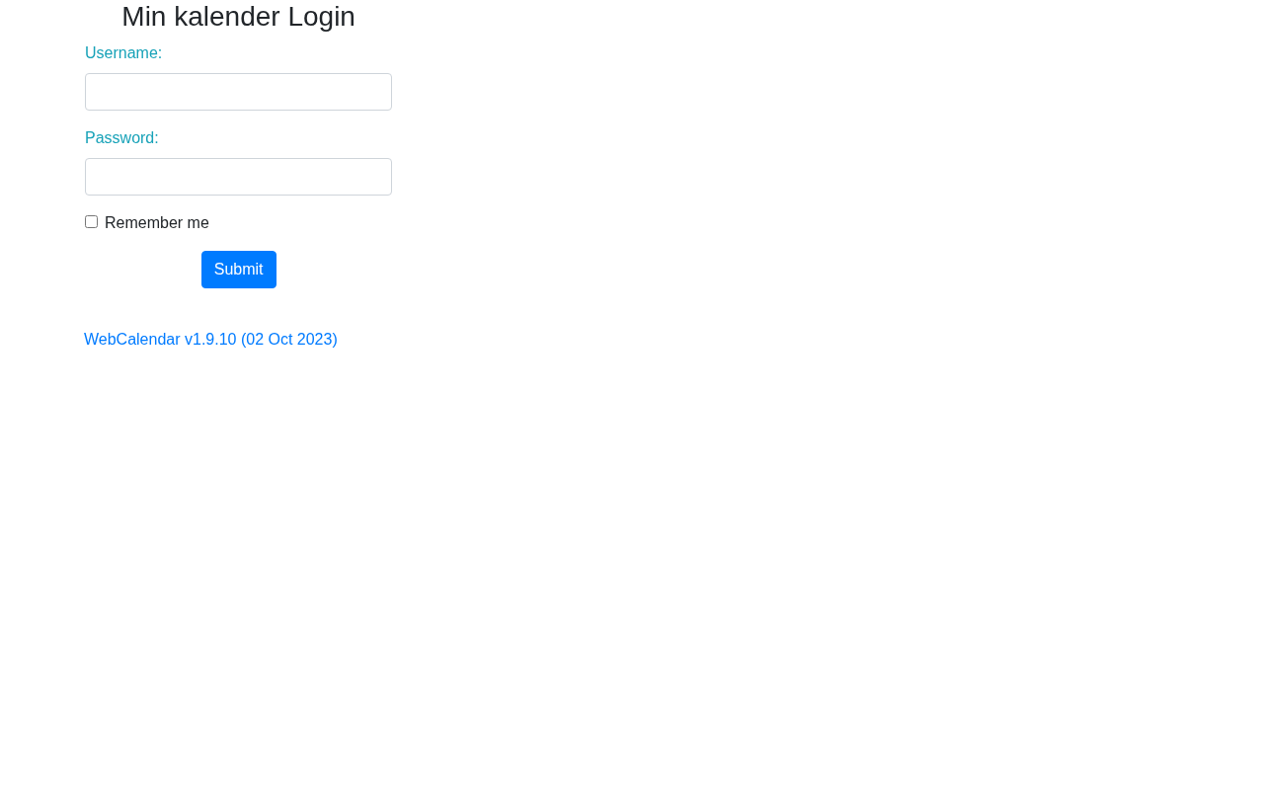
Task: Click the Submit button
Action: [239, 270]
